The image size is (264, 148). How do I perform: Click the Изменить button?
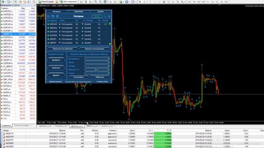pyautogui.click(x=56, y=68)
